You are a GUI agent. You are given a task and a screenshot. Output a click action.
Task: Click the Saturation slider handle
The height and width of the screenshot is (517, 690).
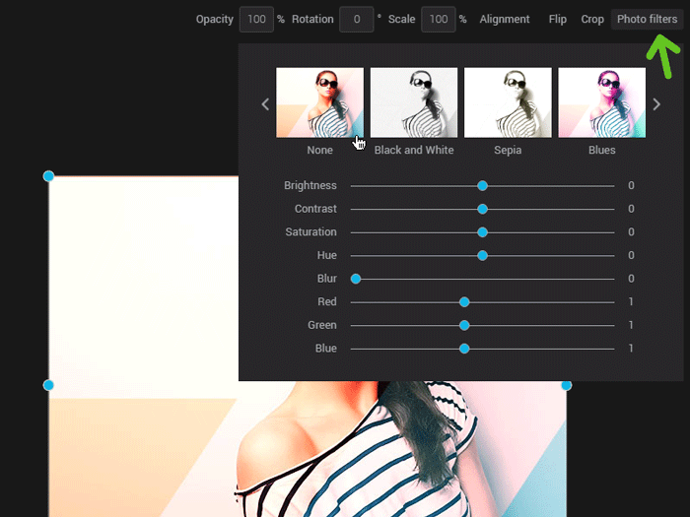pos(482,232)
